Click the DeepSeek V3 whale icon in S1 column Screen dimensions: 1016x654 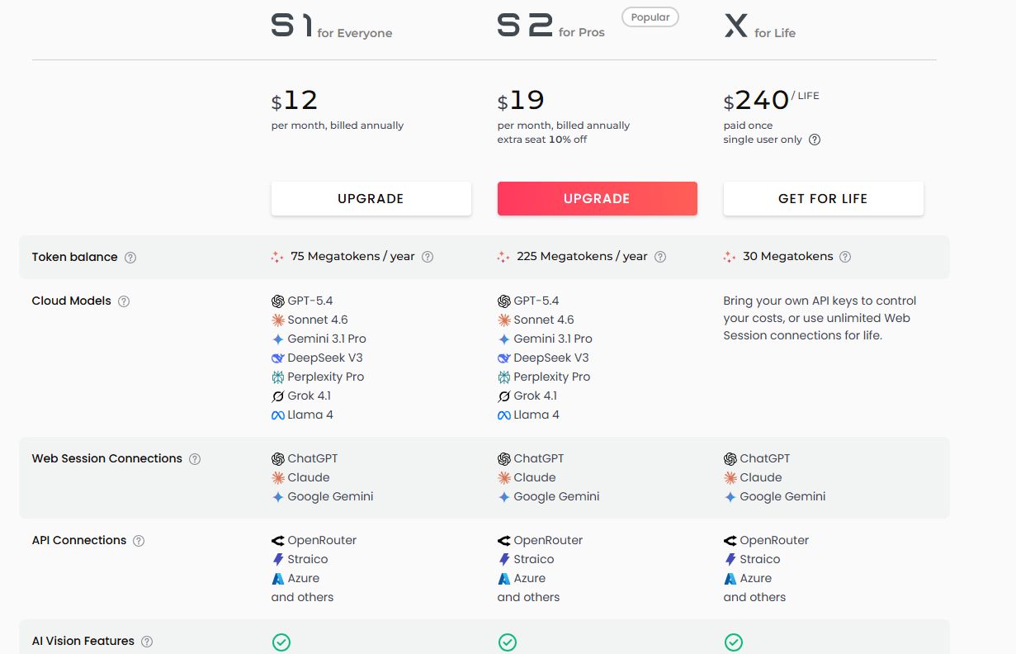[x=278, y=358]
